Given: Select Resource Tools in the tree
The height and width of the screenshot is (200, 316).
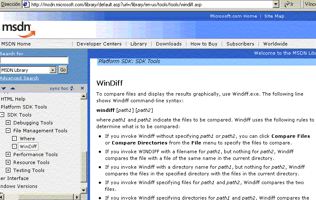Looking at the screenshot, I should click(x=31, y=162).
